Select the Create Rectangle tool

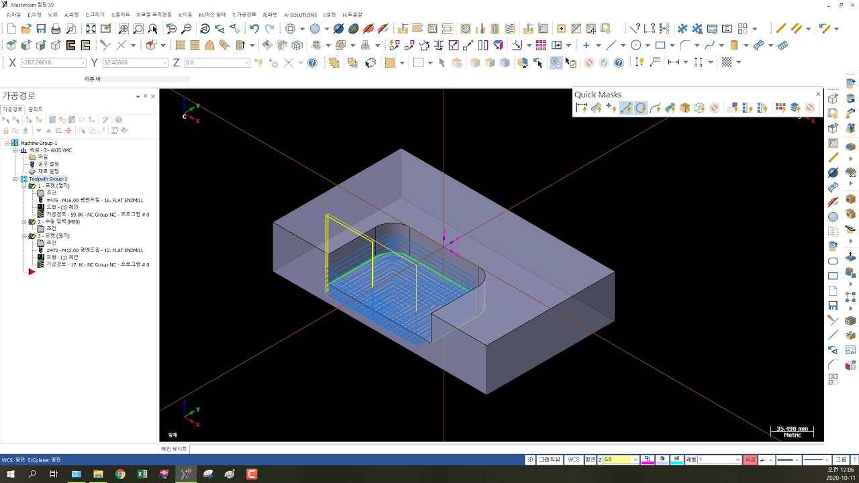pyautogui.click(x=660, y=46)
